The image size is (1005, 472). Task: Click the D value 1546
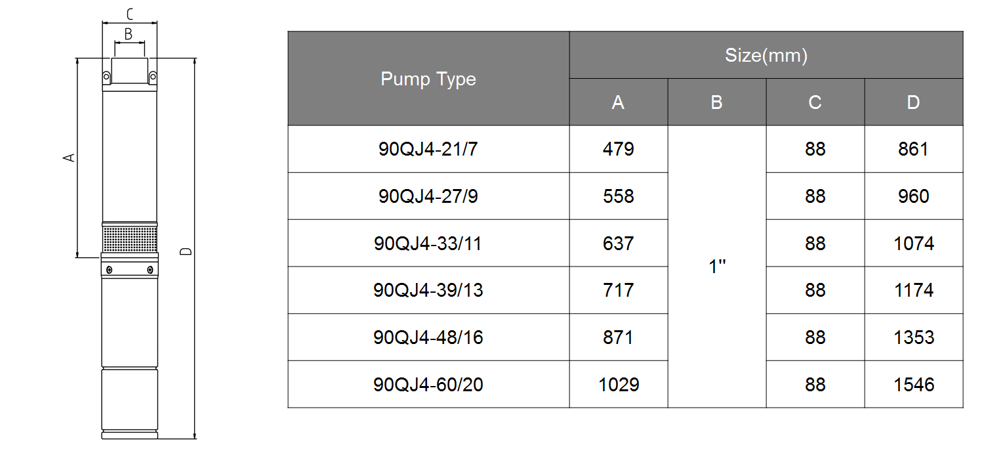(914, 385)
